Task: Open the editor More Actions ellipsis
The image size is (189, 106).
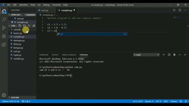Action: 185,10
